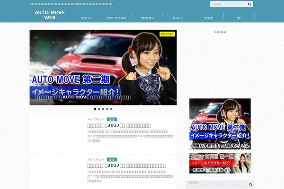Open the menu item right after About us
Image resolution: width=284 pixels, height=189 pixels.
pyautogui.click(x=208, y=18)
